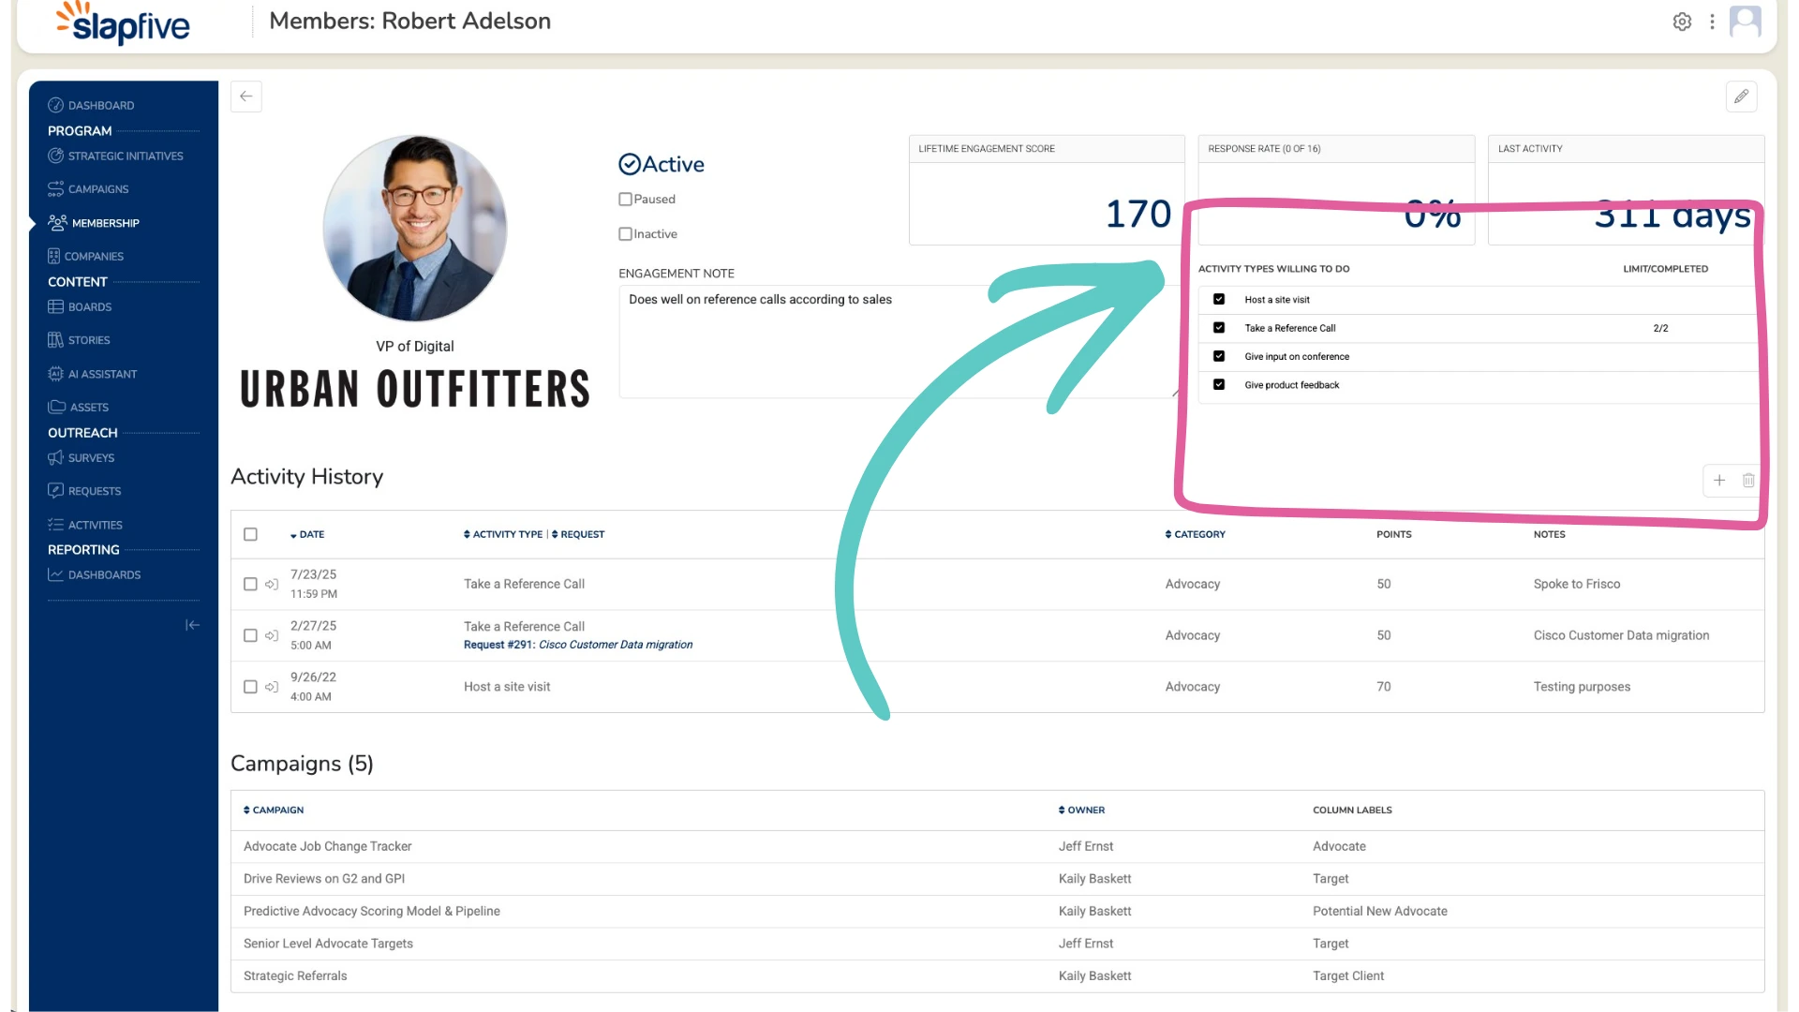Click megaphone icon on 2/27/25 activity row
Viewport: 1799px width, 1012px height.
point(272,635)
